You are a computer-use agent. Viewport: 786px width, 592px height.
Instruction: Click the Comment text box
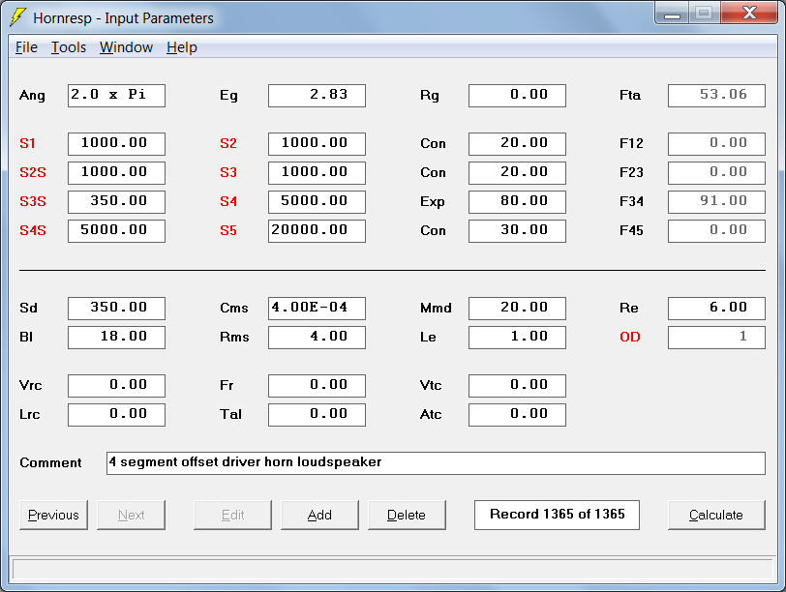click(437, 462)
